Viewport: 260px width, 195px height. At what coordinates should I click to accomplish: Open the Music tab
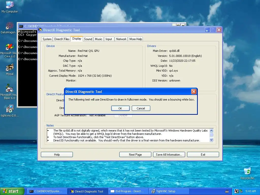pos(99,39)
